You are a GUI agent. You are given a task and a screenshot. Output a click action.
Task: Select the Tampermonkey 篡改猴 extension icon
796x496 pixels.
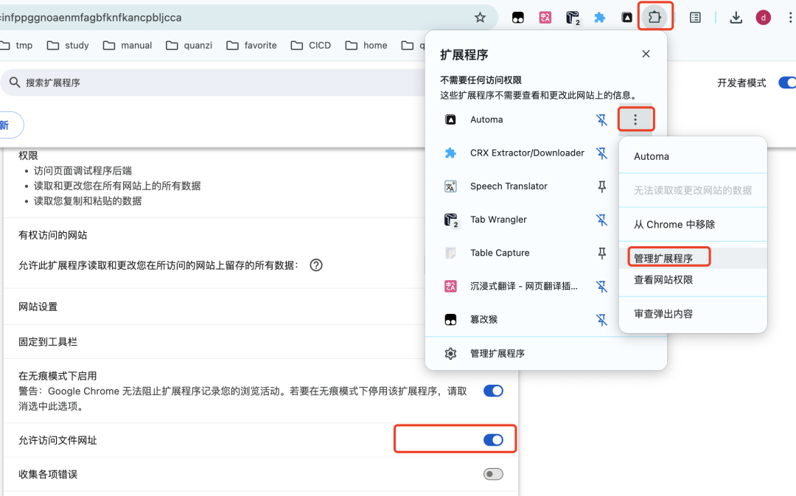click(450, 319)
